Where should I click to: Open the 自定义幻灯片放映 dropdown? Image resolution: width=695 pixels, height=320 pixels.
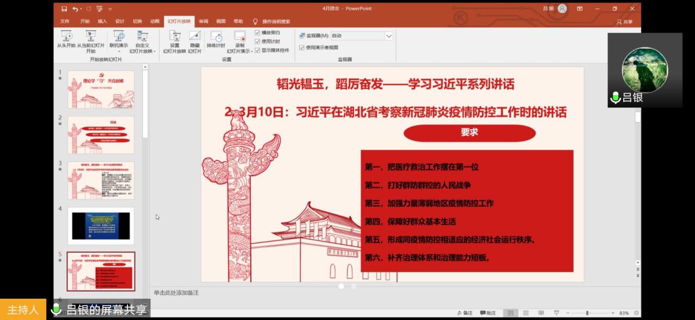click(x=143, y=52)
